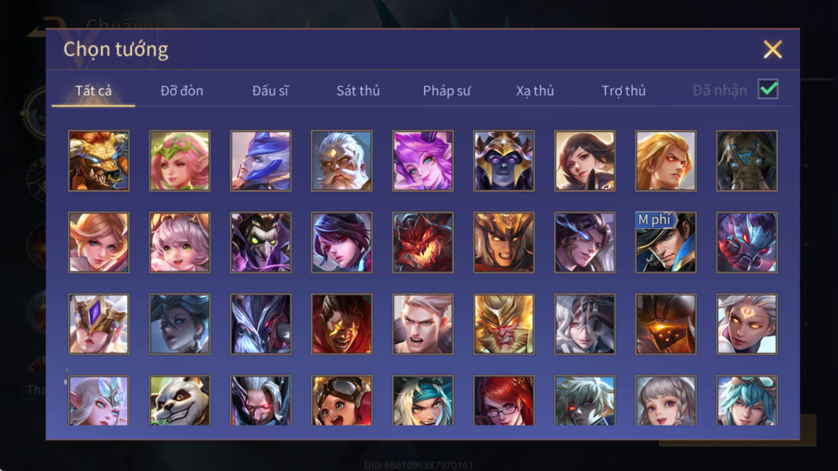Select the bull-horned beast hero portrait
838x471 pixels.
(x=99, y=160)
